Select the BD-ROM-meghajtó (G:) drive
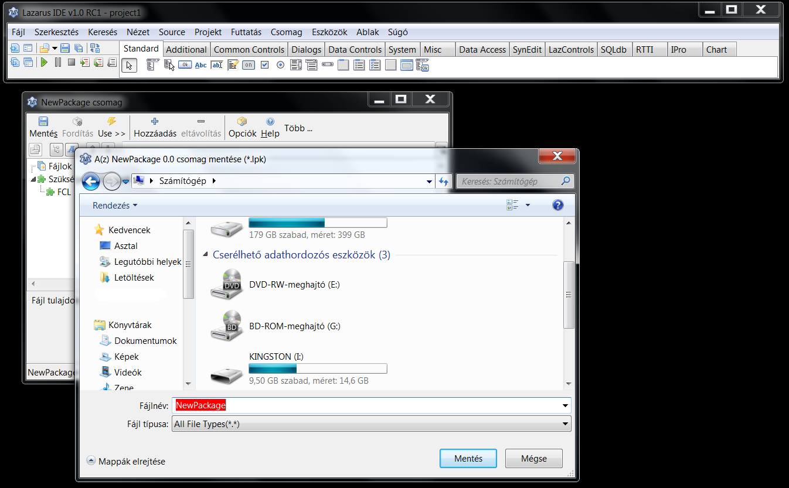 pos(295,326)
